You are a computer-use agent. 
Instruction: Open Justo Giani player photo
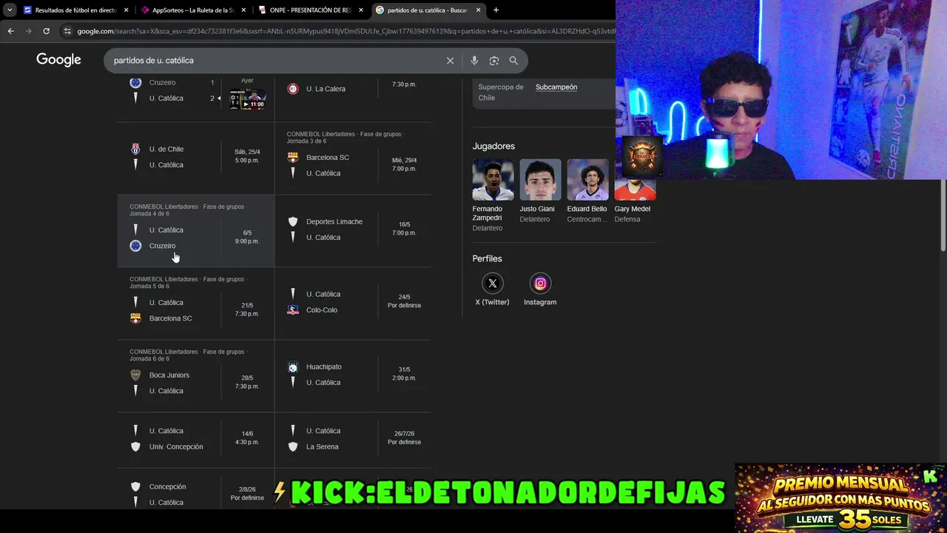540,180
